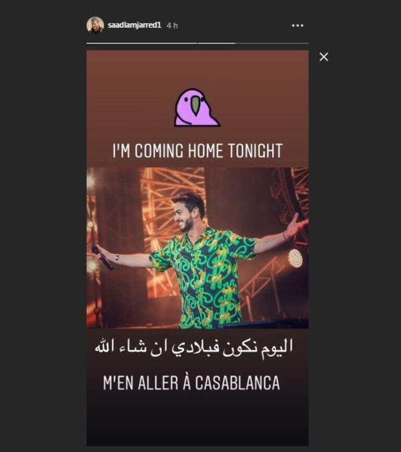Viewport: 401px width, 452px height.
Task: Open the three-dot story options menu
Action: (x=297, y=26)
